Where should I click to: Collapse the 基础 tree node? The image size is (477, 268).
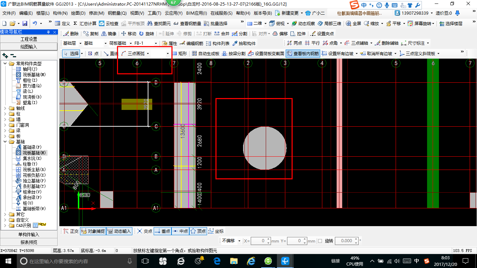point(5,142)
